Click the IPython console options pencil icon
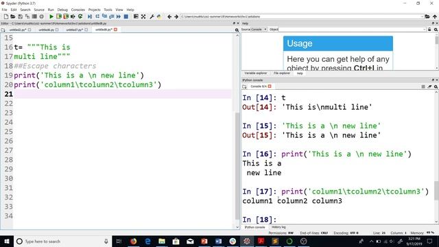The height and width of the screenshot is (247, 439). coord(429,86)
